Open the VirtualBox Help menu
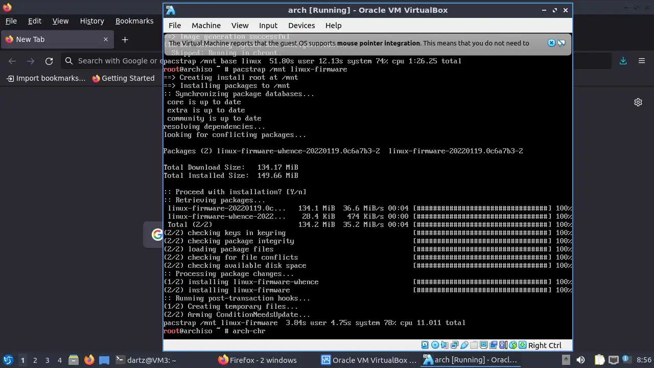This screenshot has height=368, width=654. (x=333, y=25)
